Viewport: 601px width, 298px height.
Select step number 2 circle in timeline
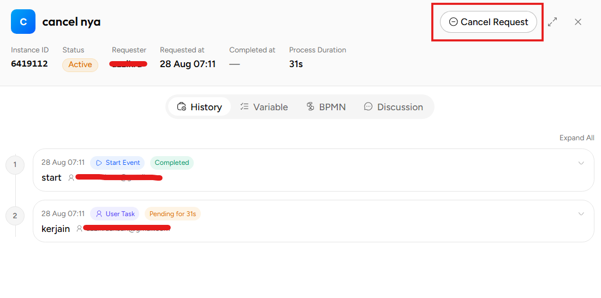pyautogui.click(x=15, y=216)
